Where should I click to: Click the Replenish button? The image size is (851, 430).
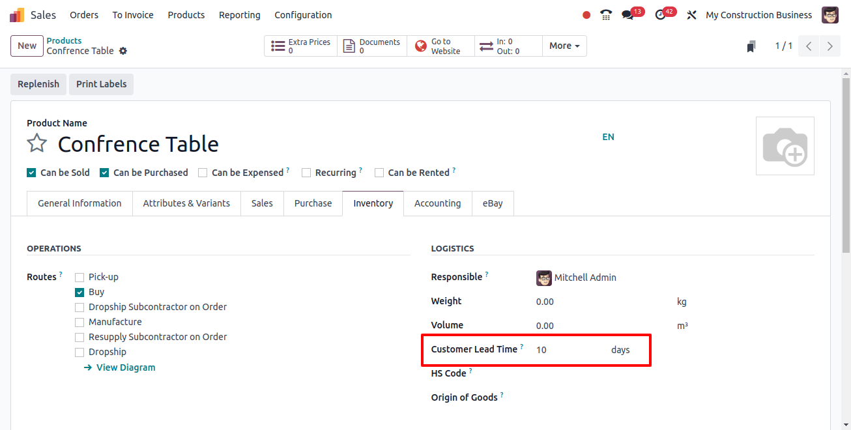[38, 84]
